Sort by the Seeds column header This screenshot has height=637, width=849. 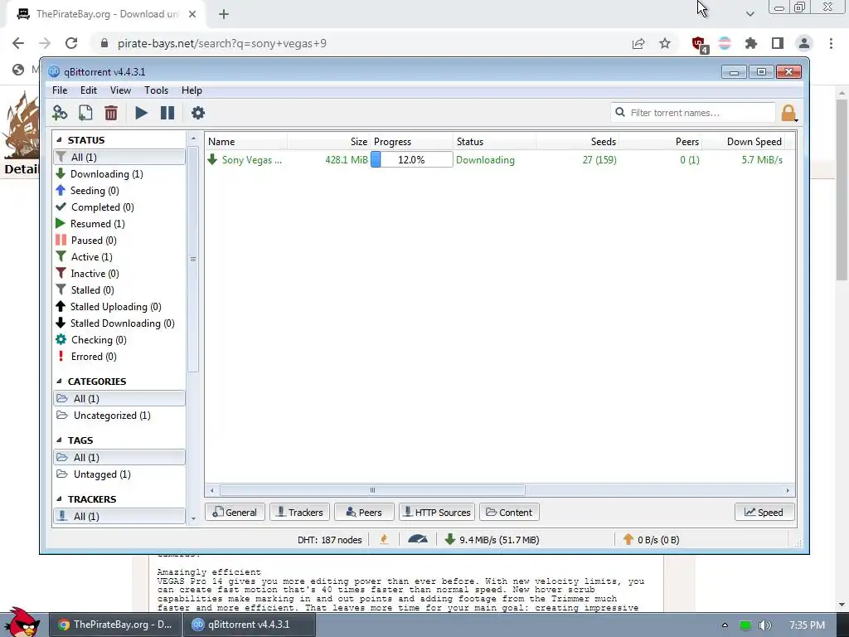(x=578, y=142)
